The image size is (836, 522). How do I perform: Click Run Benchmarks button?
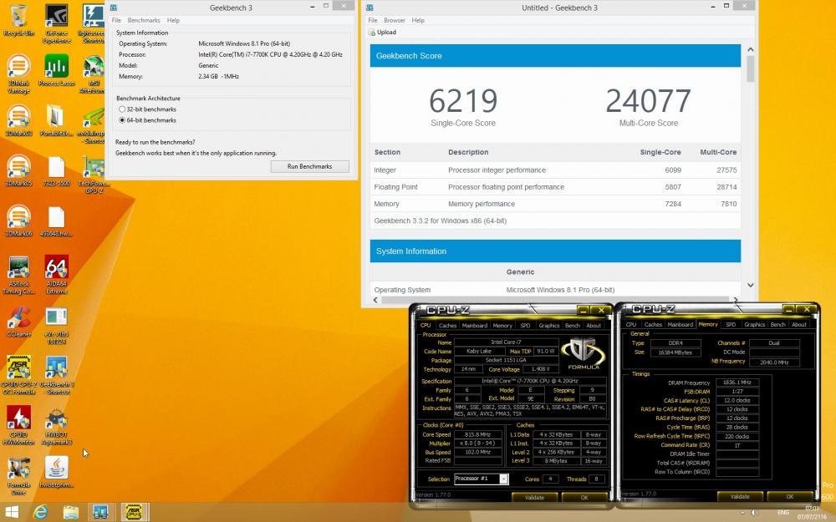pos(310,167)
